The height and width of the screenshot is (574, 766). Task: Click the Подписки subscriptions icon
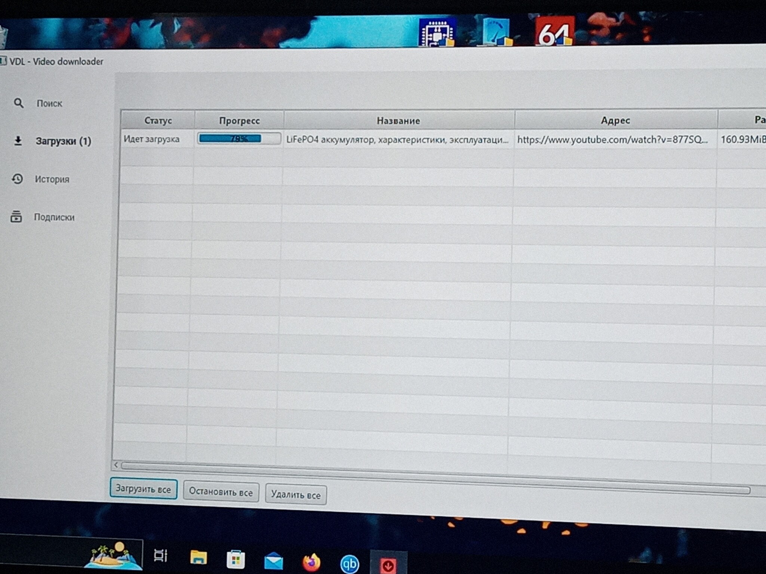pos(16,217)
